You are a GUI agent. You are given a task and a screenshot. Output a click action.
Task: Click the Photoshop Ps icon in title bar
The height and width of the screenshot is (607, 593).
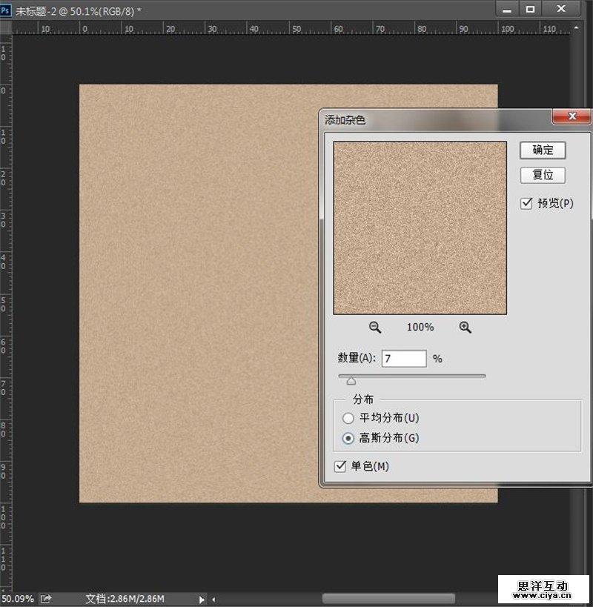pos(7,9)
